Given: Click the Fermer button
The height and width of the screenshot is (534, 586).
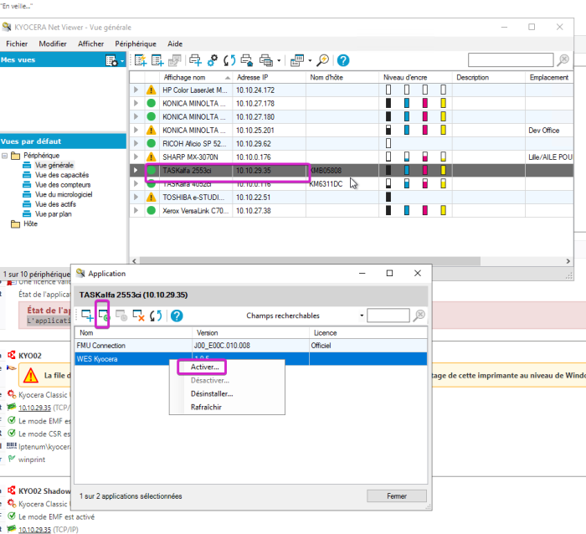Looking at the screenshot, I should (395, 495).
